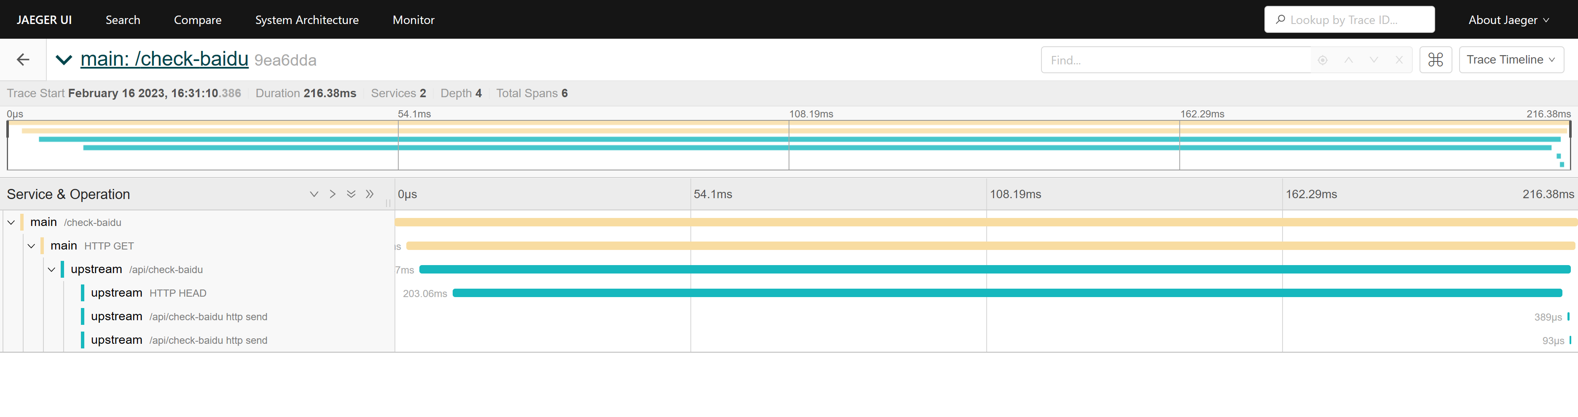Clear the find search with X icon
The height and width of the screenshot is (417, 1578).
(x=1399, y=60)
